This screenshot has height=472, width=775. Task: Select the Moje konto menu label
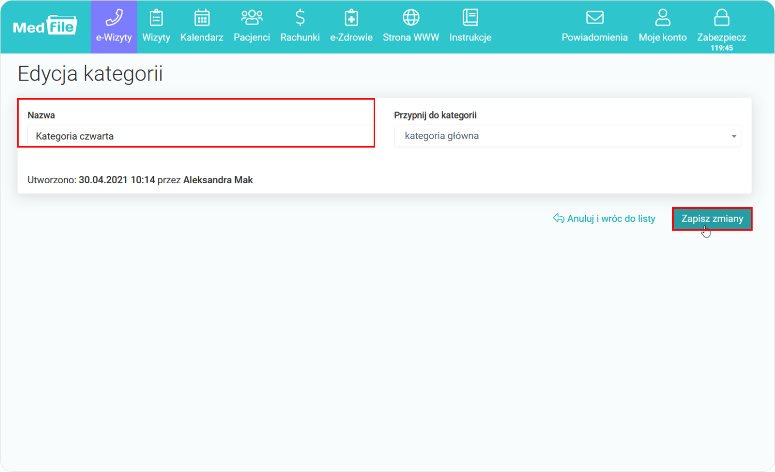point(663,37)
